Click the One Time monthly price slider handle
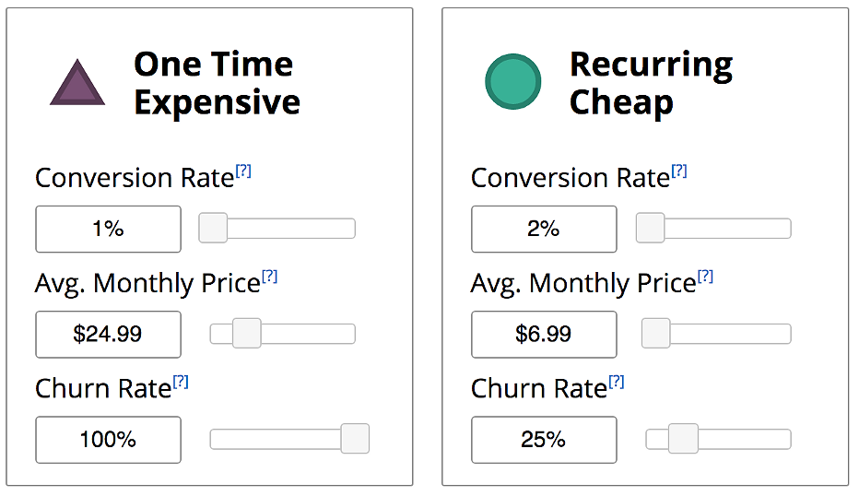Image resolution: width=859 pixels, height=496 pixels. tap(246, 333)
